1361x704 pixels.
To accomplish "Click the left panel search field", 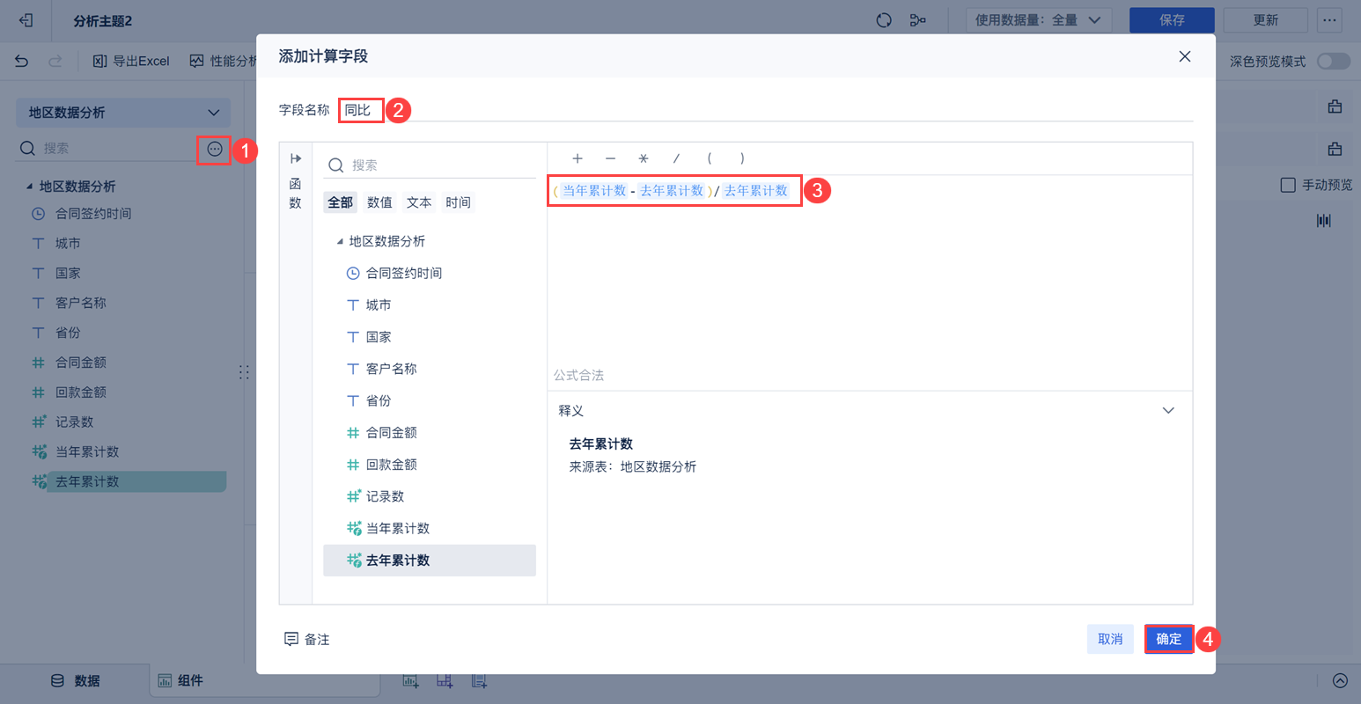I will click(106, 149).
